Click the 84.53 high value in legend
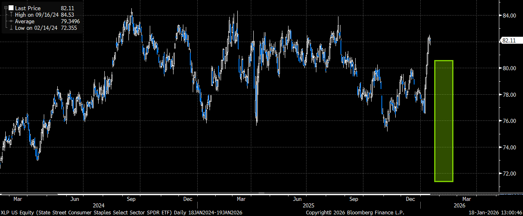The width and height of the screenshot is (523, 216). pyautogui.click(x=67, y=15)
